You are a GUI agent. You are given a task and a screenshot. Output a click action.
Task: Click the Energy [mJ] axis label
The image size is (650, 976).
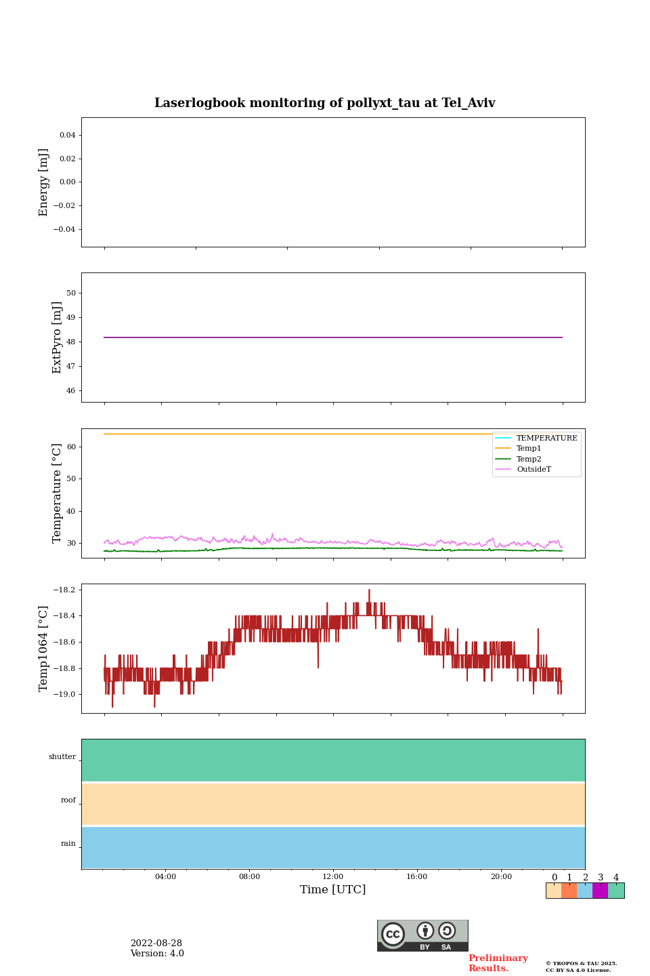[44, 182]
